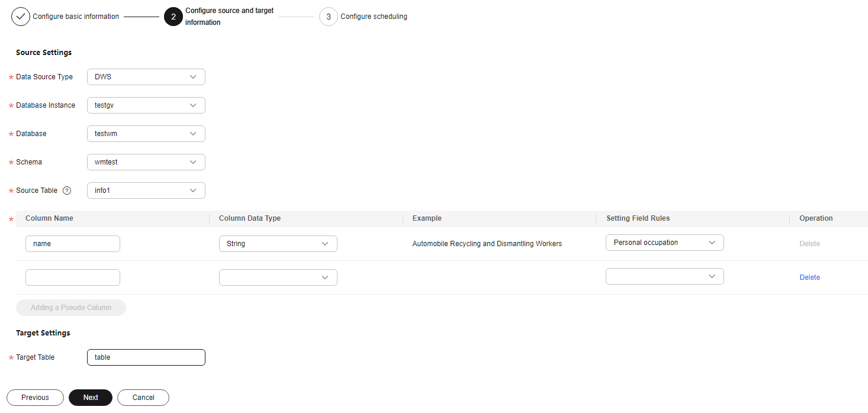Open the empty second-row data type dropdown

[x=278, y=278]
